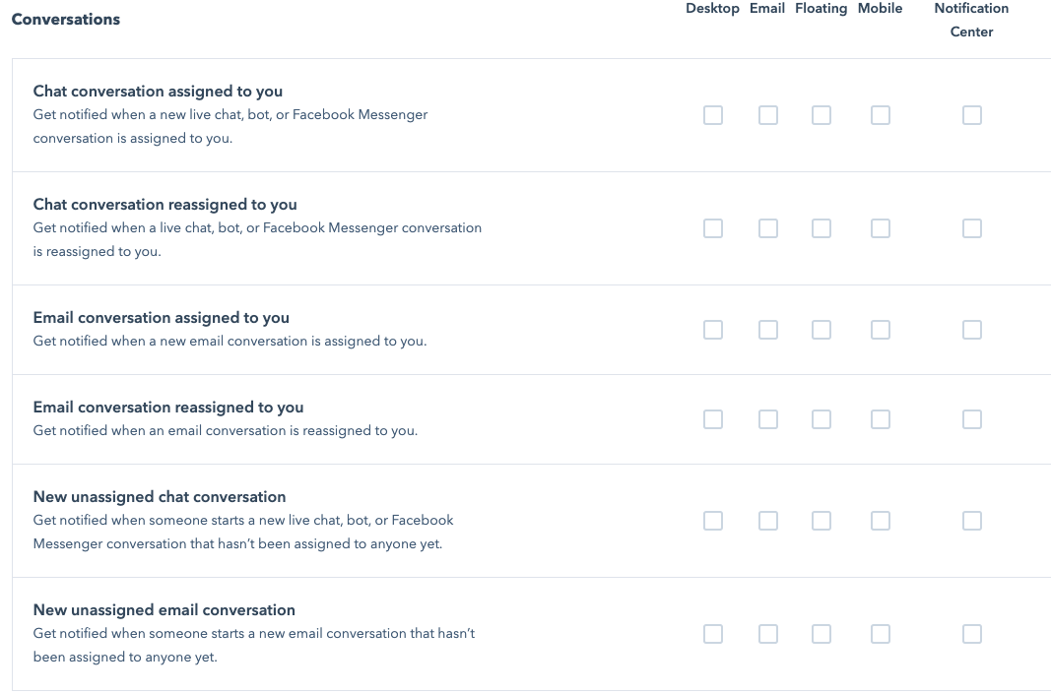
Task: Enable Email alerts for chat conversation reassigned to you
Action: coord(768,227)
